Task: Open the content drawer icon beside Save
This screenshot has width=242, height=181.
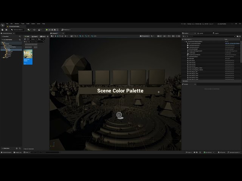Action: tap(6, 30)
